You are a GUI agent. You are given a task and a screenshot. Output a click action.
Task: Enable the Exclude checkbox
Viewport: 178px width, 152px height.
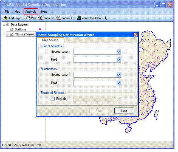click(x=53, y=98)
